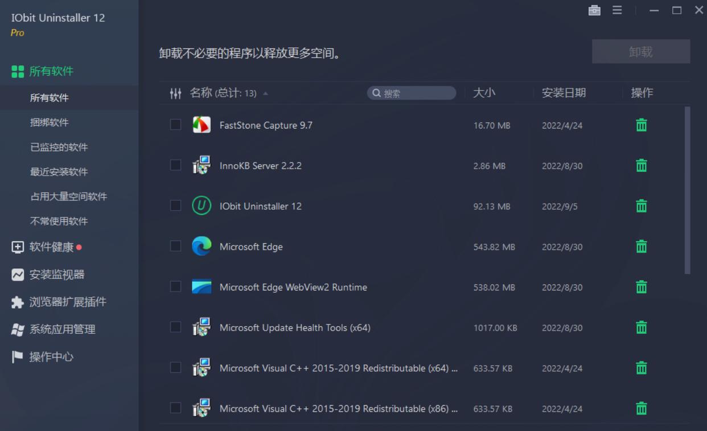Click the 搜索 search field

pos(416,93)
